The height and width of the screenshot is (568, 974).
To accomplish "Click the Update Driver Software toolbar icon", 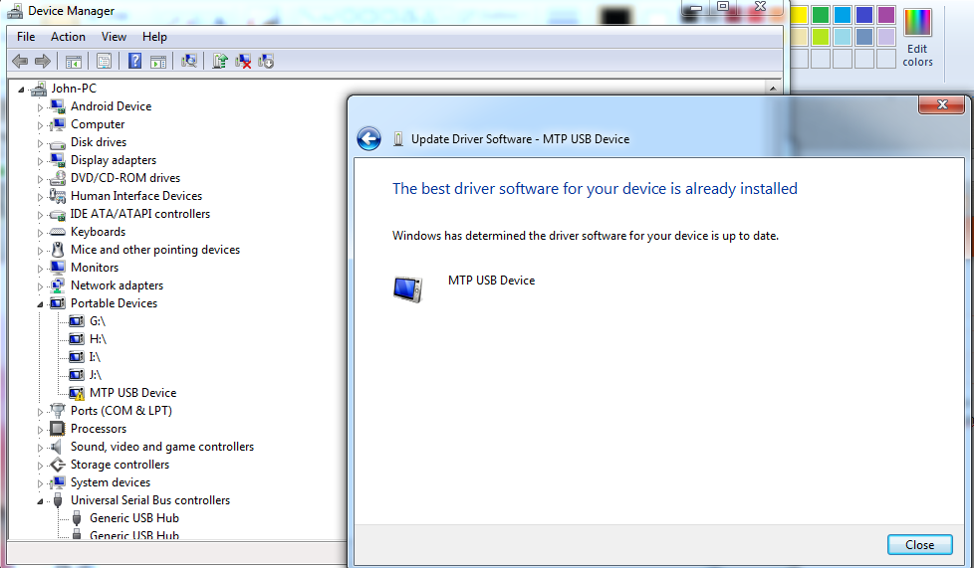I will coord(220,61).
